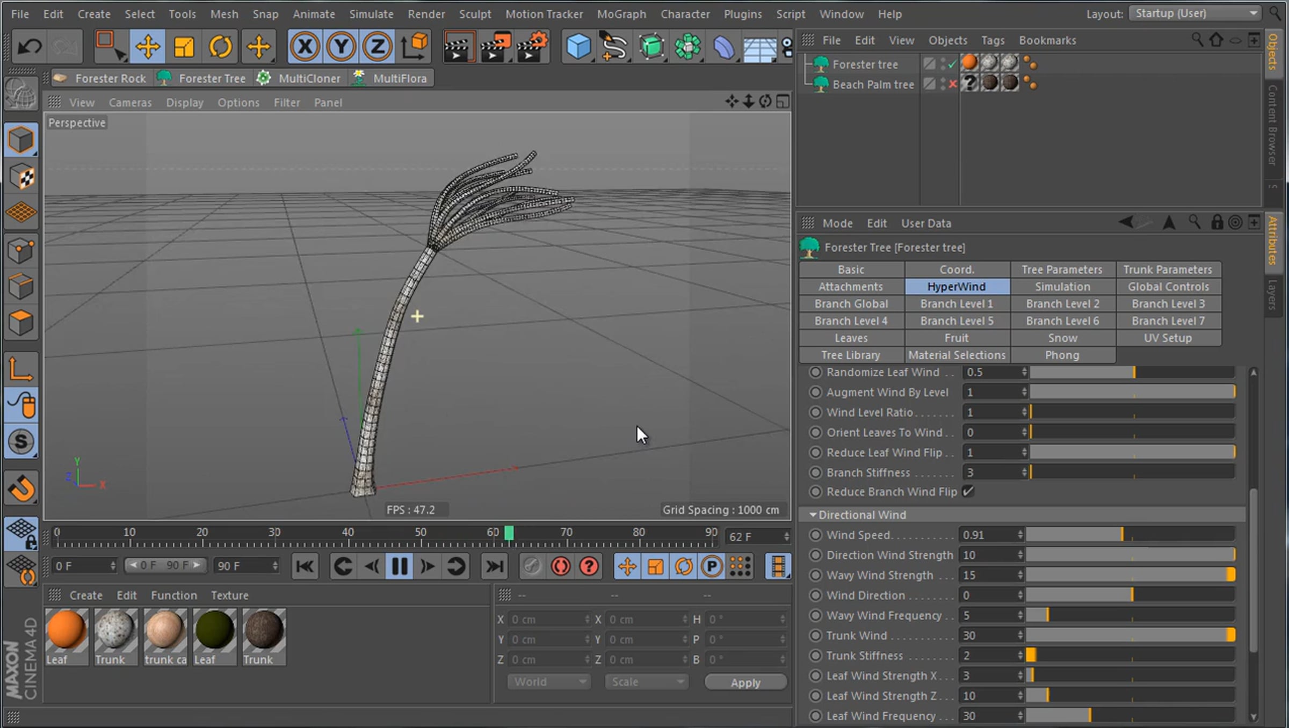Switch to the Trunk Parameters tab
This screenshot has width=1289, height=728.
1168,270
